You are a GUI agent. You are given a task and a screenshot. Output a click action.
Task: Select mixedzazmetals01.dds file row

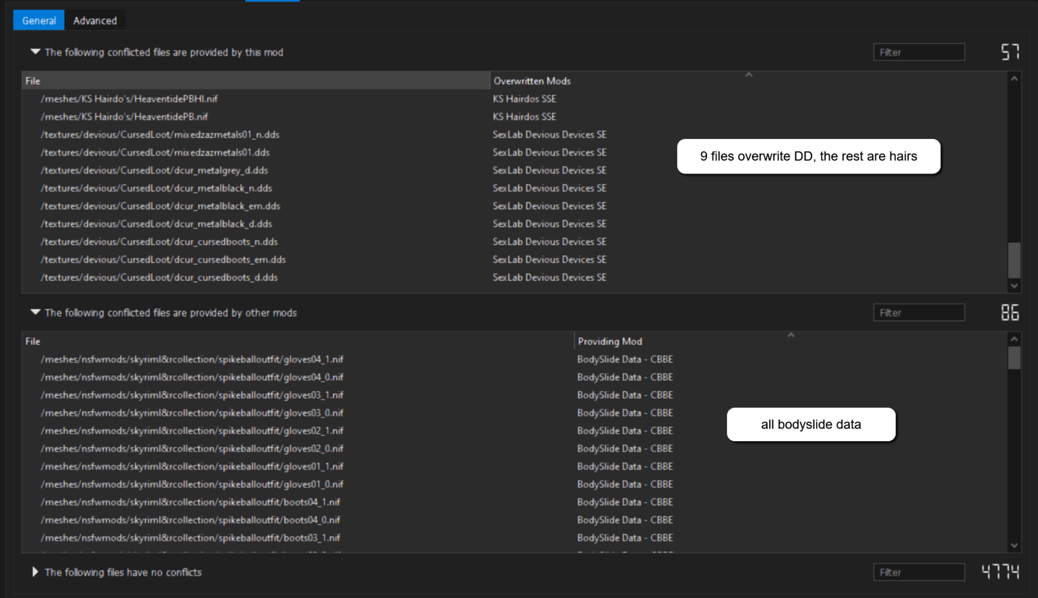pyautogui.click(x=514, y=152)
